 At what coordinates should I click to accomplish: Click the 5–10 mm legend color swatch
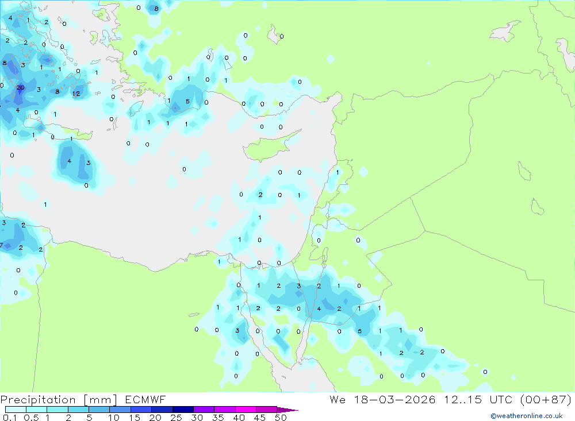99,410
